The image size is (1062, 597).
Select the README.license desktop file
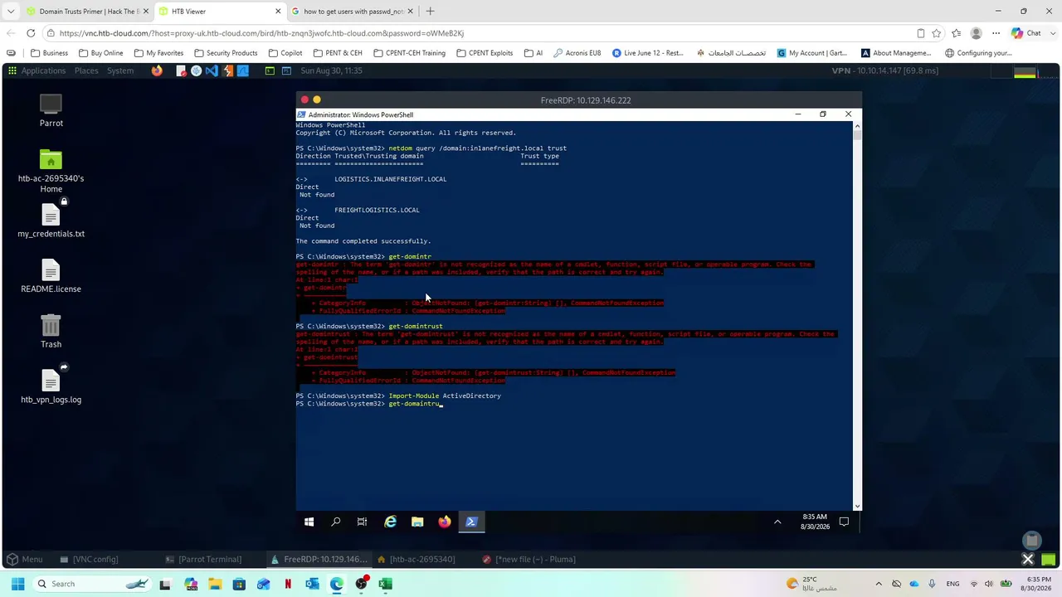click(x=51, y=276)
